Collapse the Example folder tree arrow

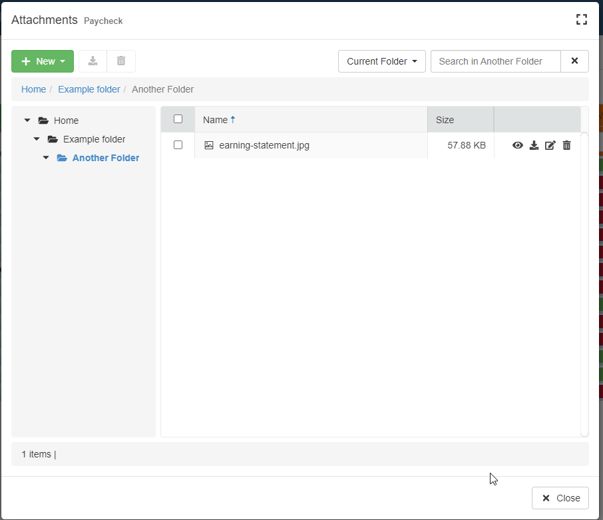click(x=37, y=139)
